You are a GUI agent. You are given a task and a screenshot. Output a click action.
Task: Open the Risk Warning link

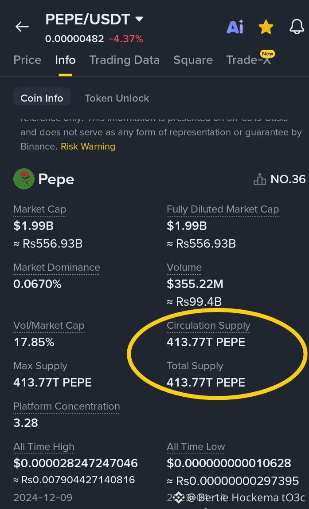pos(88,146)
